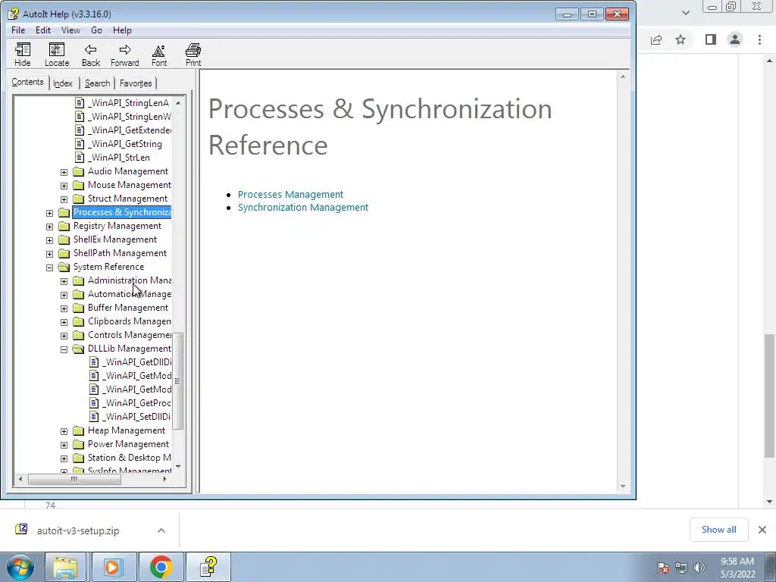Select the _WinAPI_GetString topic

(x=125, y=144)
